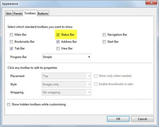Uncheck the Status Bar option
This screenshot has width=159, height=127.
58,35
